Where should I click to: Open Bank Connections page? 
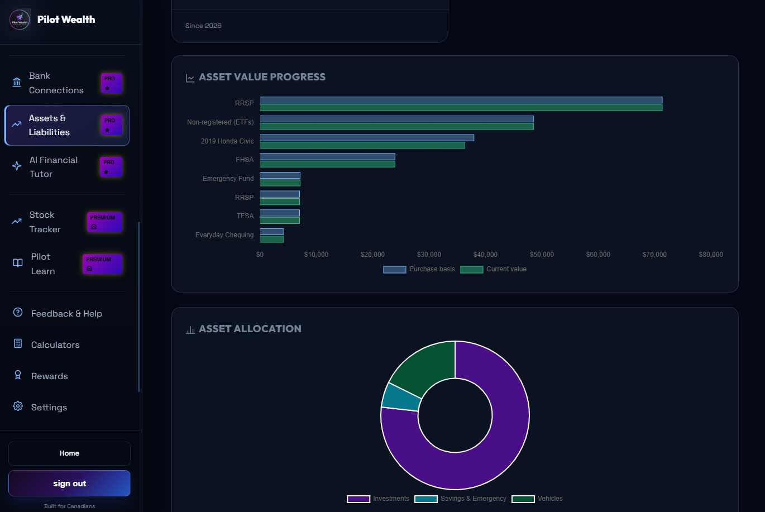pos(67,83)
